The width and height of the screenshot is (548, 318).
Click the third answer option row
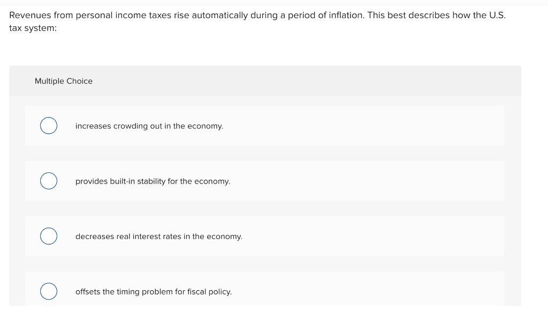pos(265,236)
